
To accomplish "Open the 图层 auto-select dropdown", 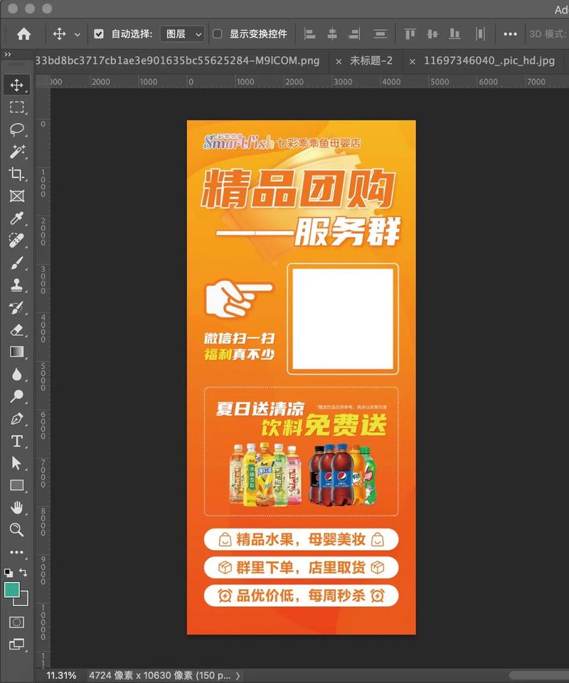I will [182, 33].
